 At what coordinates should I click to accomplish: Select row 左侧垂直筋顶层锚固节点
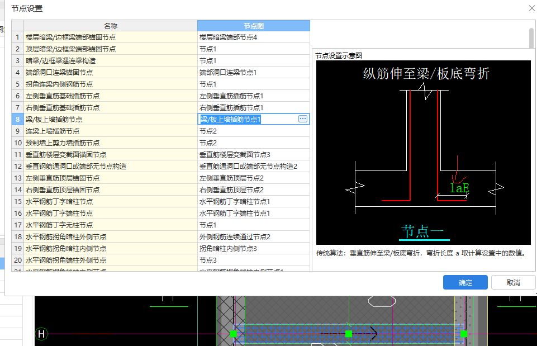[x=110, y=178]
